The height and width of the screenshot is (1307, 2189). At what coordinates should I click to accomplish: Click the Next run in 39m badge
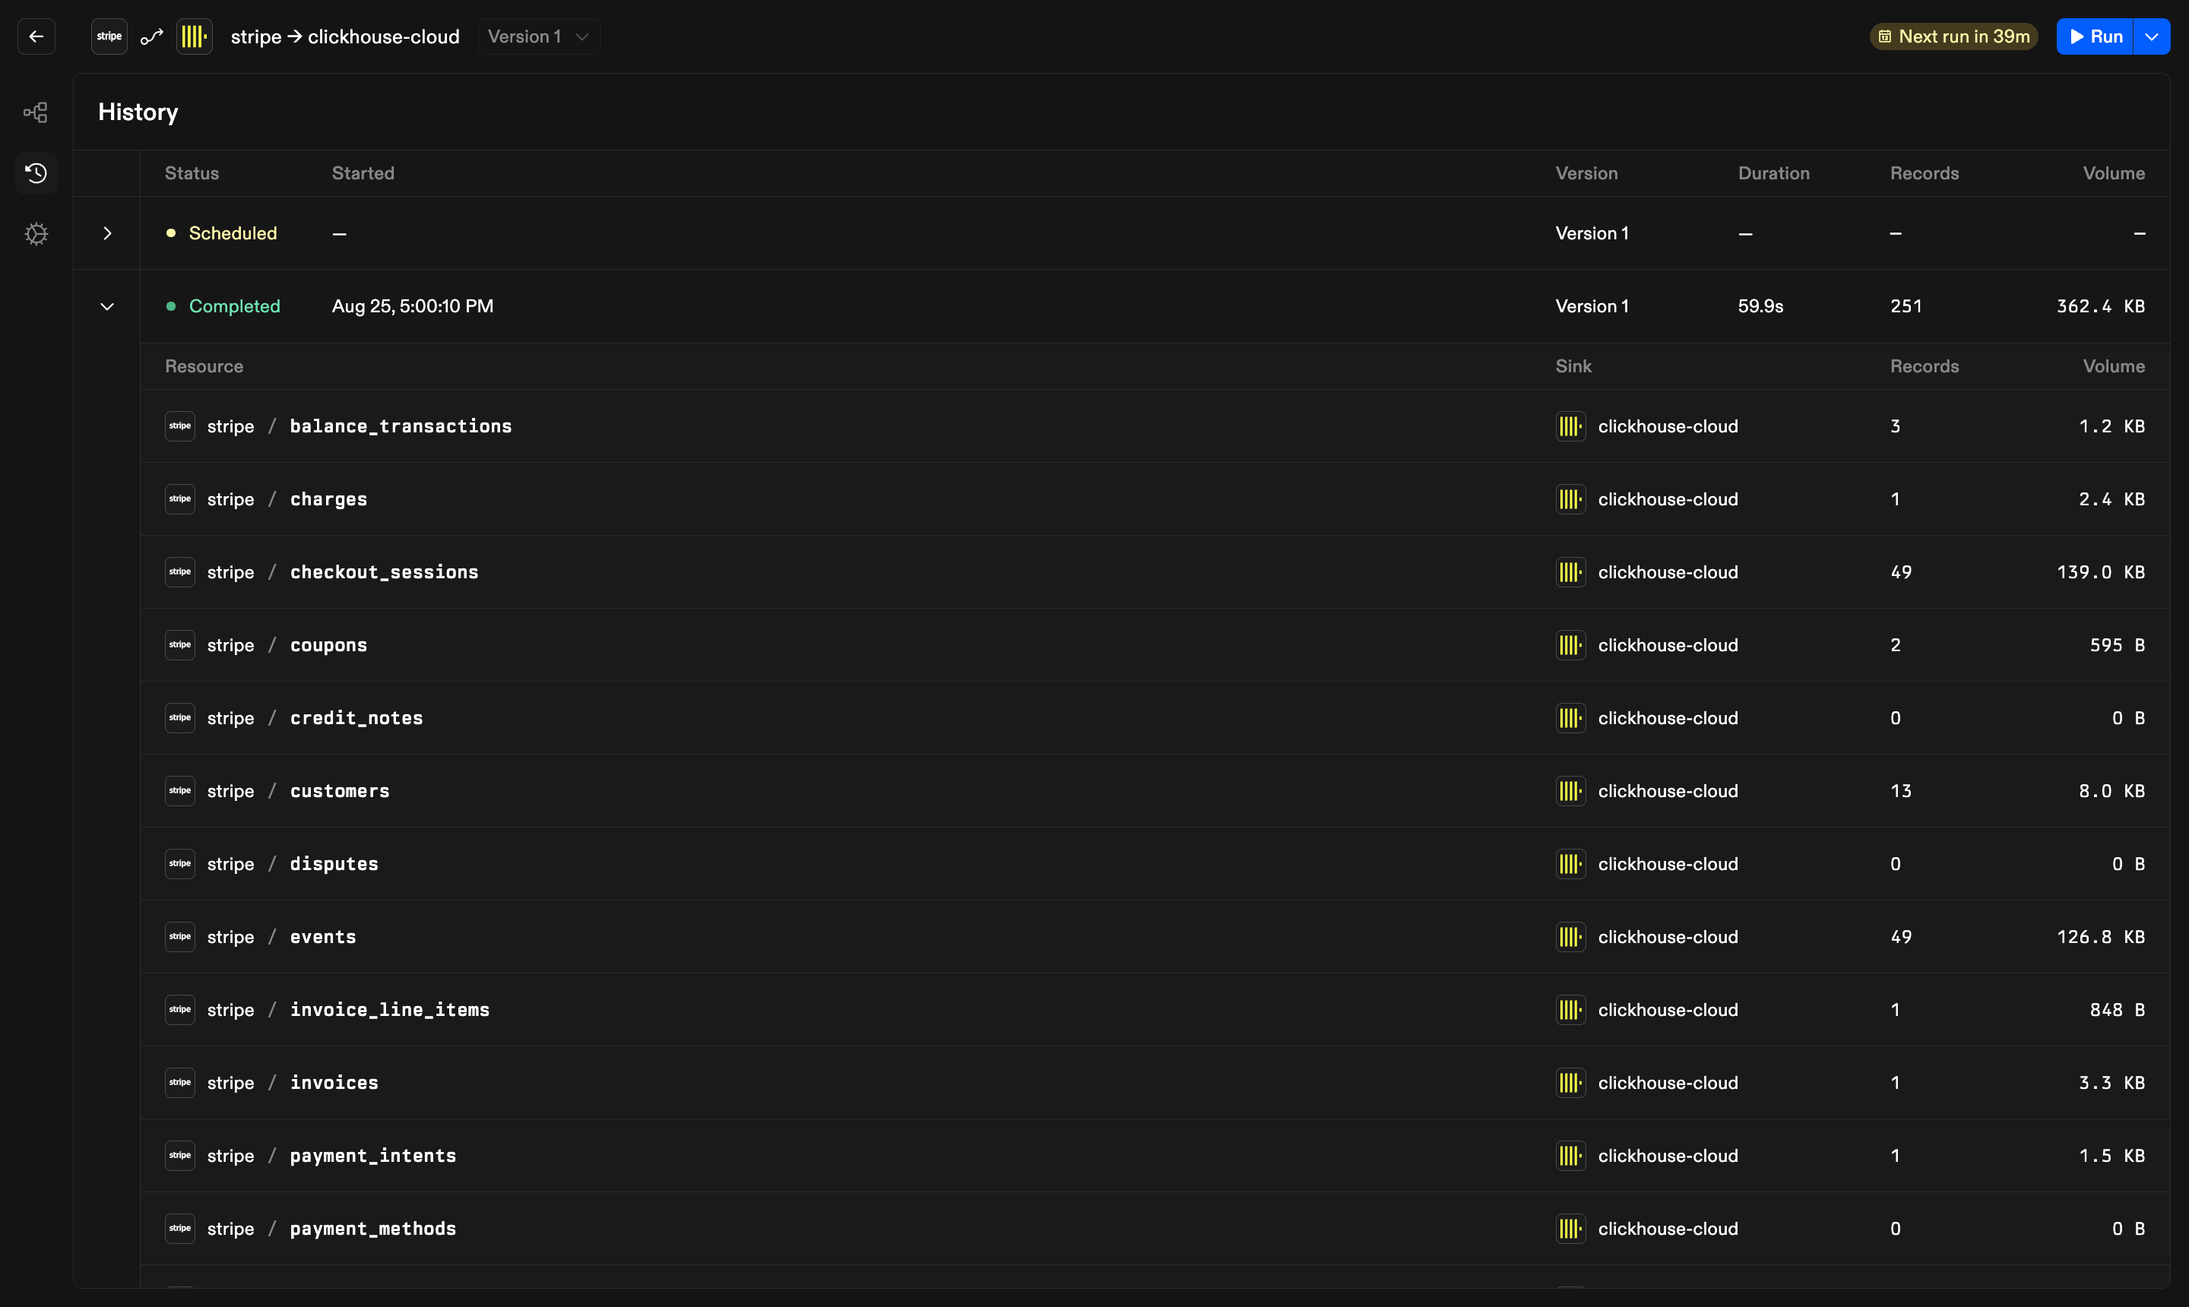pos(1954,36)
